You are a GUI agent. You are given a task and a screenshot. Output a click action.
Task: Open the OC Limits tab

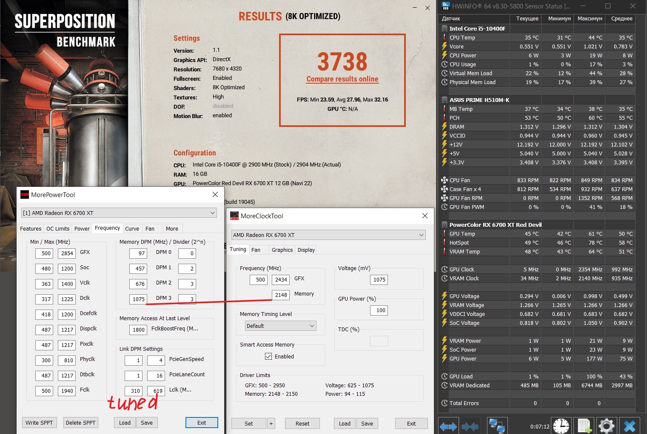tap(58, 228)
